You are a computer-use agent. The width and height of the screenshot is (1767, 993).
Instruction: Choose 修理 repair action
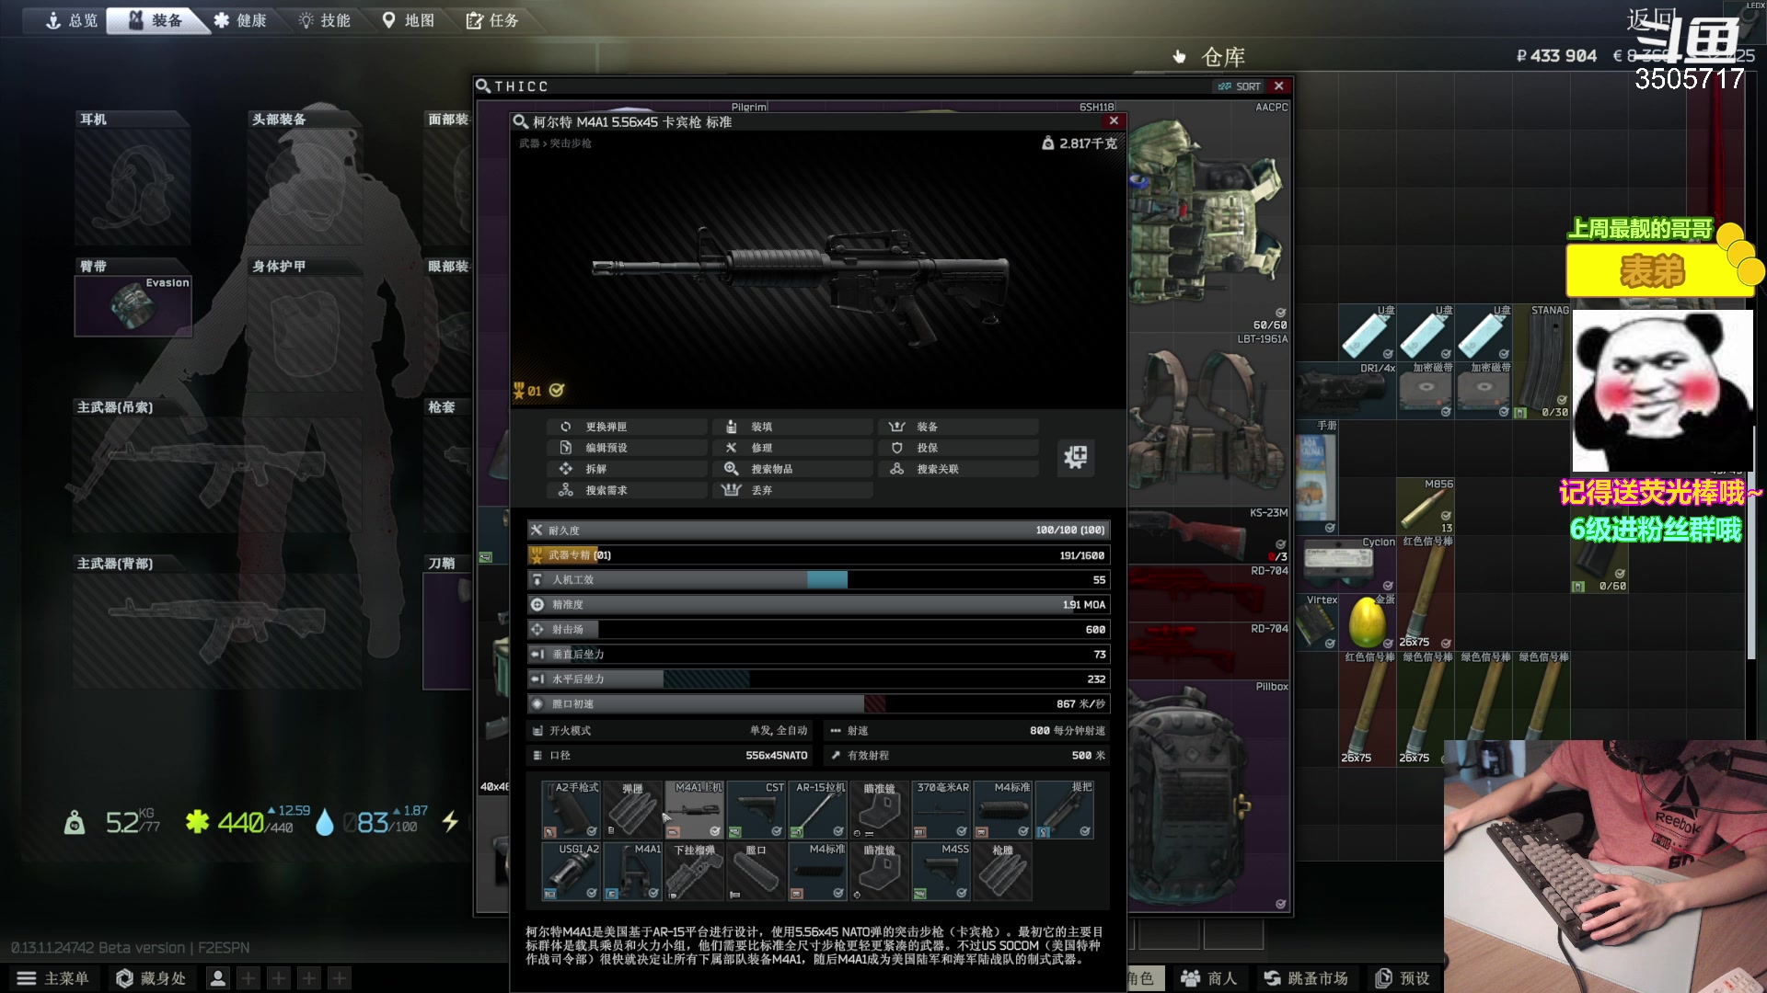(792, 448)
